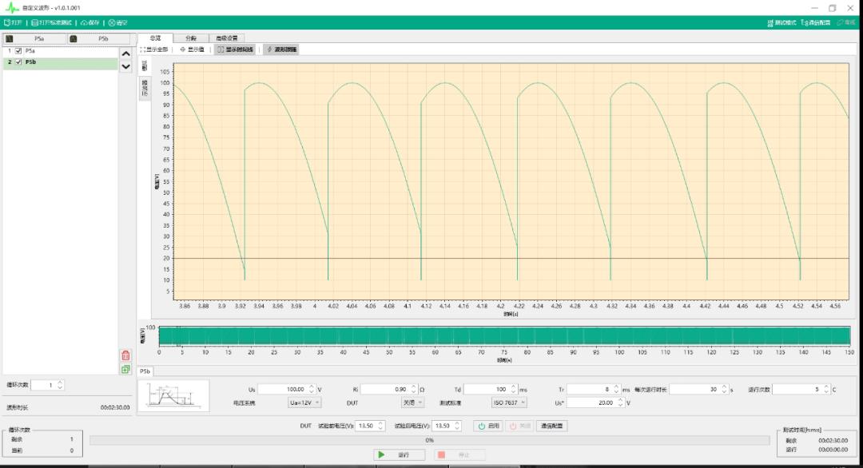
Task: Click the run count field showing 5
Action: coord(801,389)
